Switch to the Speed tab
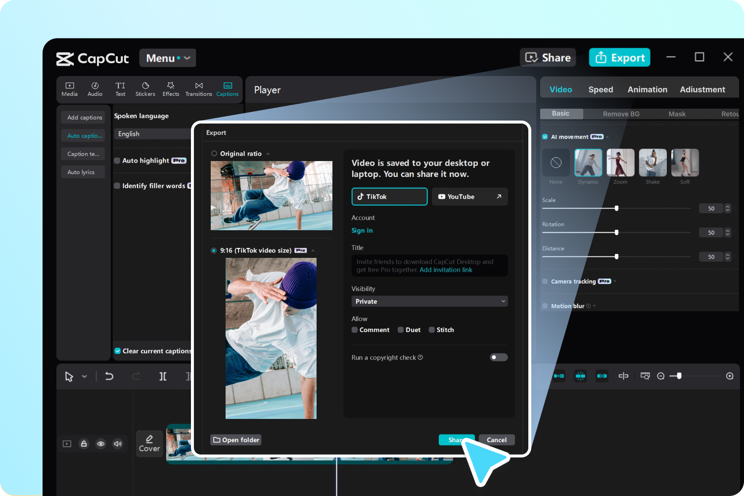Image resolution: width=744 pixels, height=496 pixels. coord(601,89)
